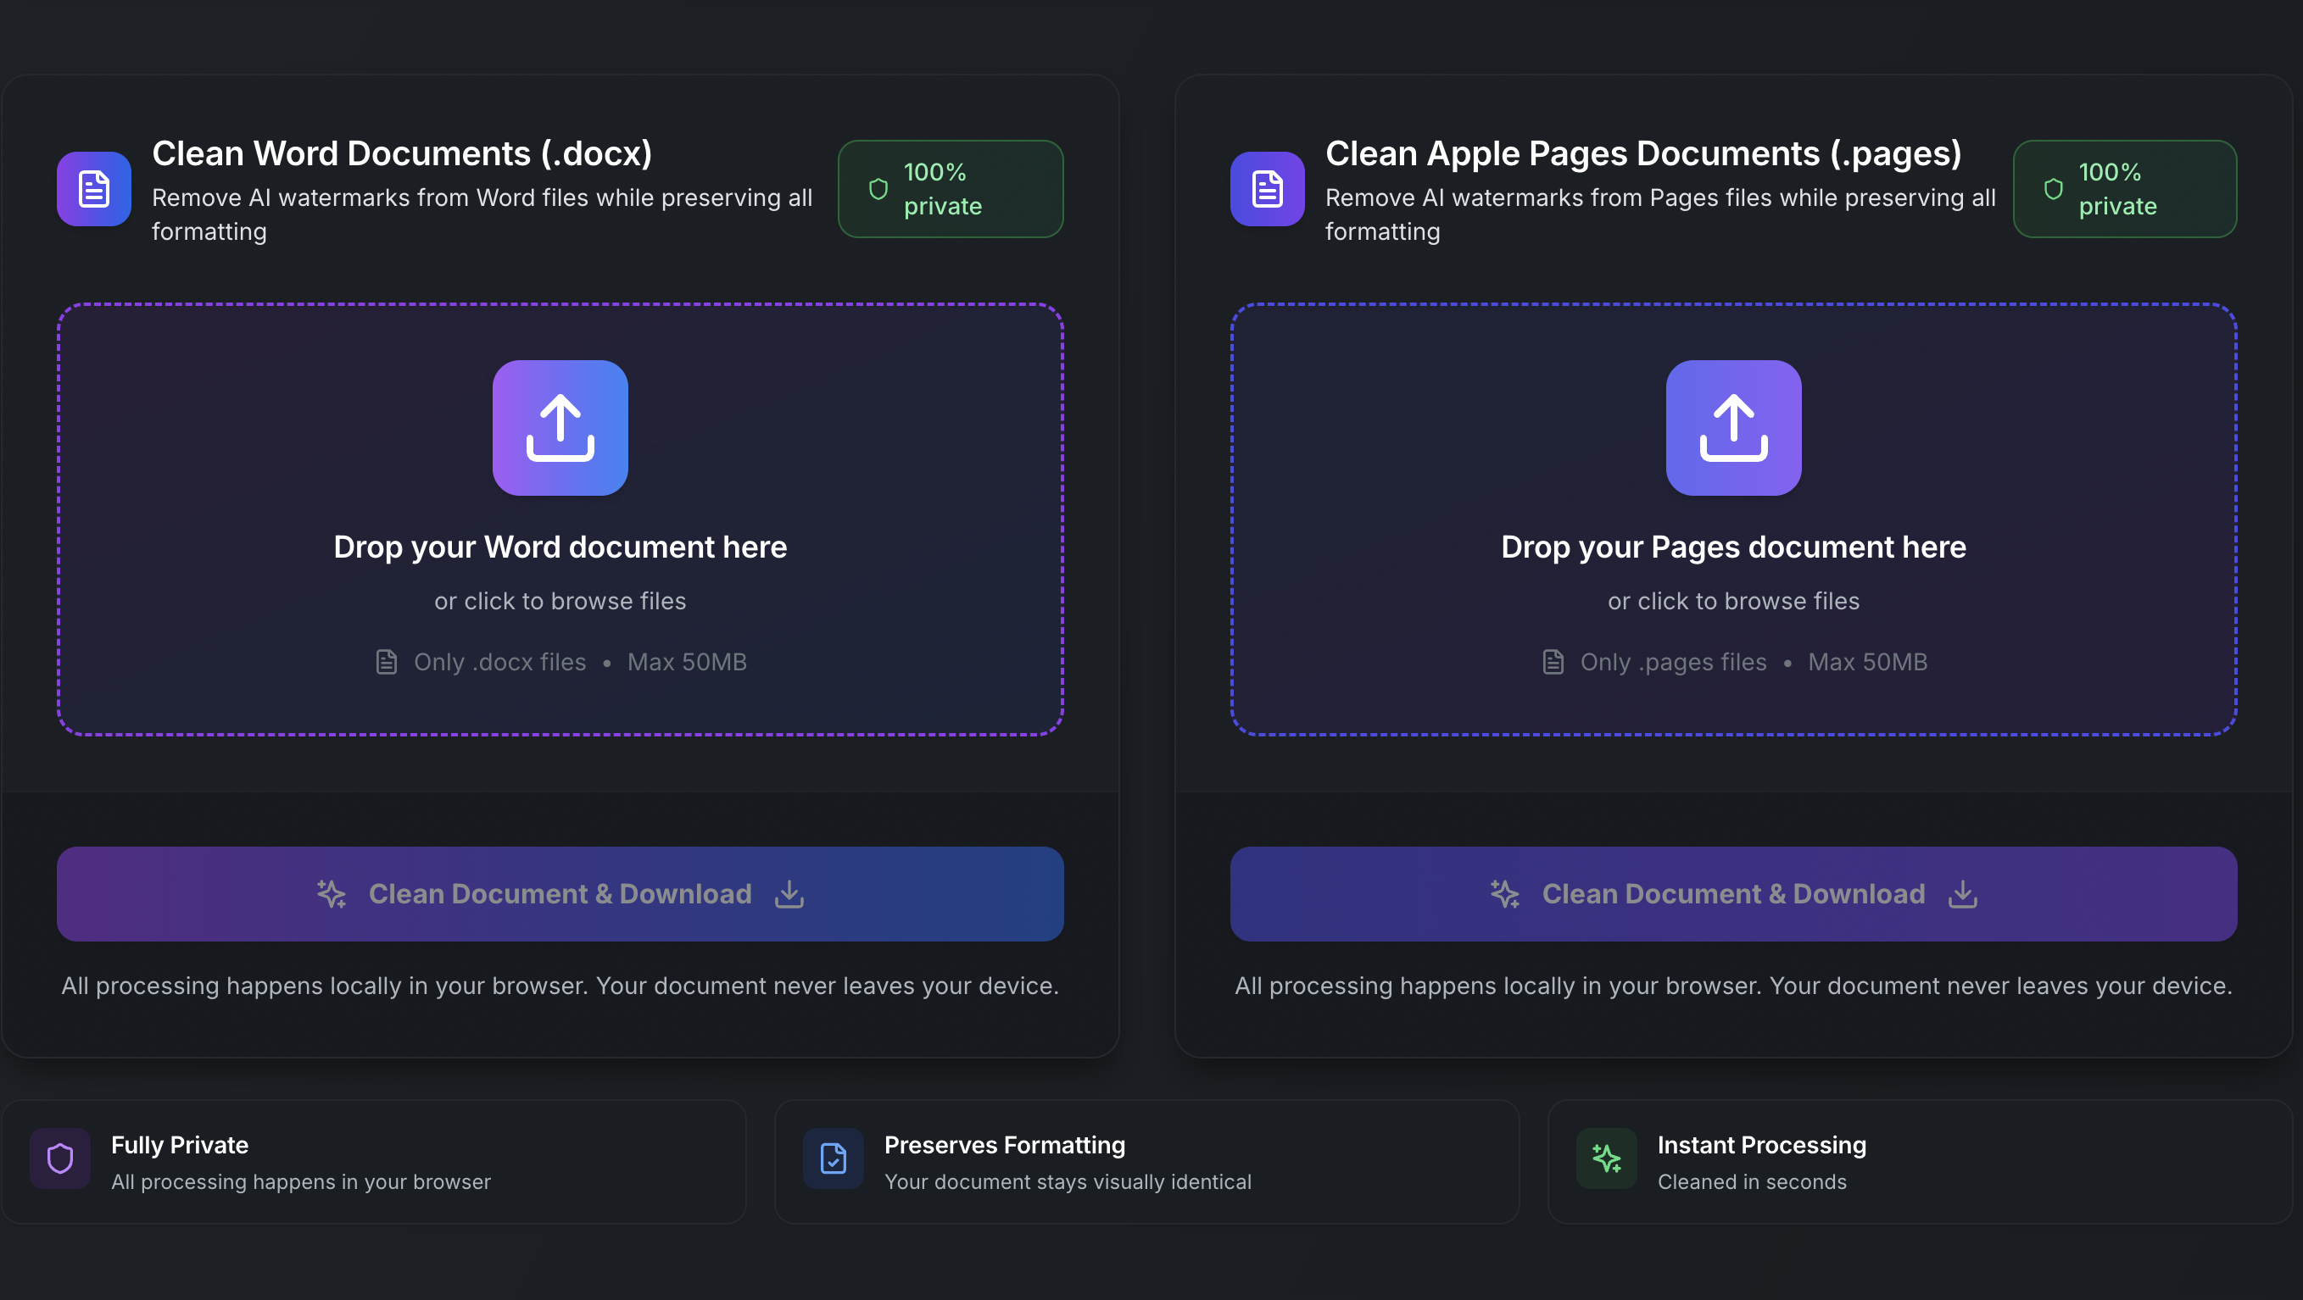The height and width of the screenshot is (1300, 2303).
Task: Click the Word upload arrow icon
Action: tap(560, 428)
